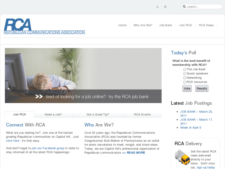Click the RCA Delivery heading

point(188,144)
